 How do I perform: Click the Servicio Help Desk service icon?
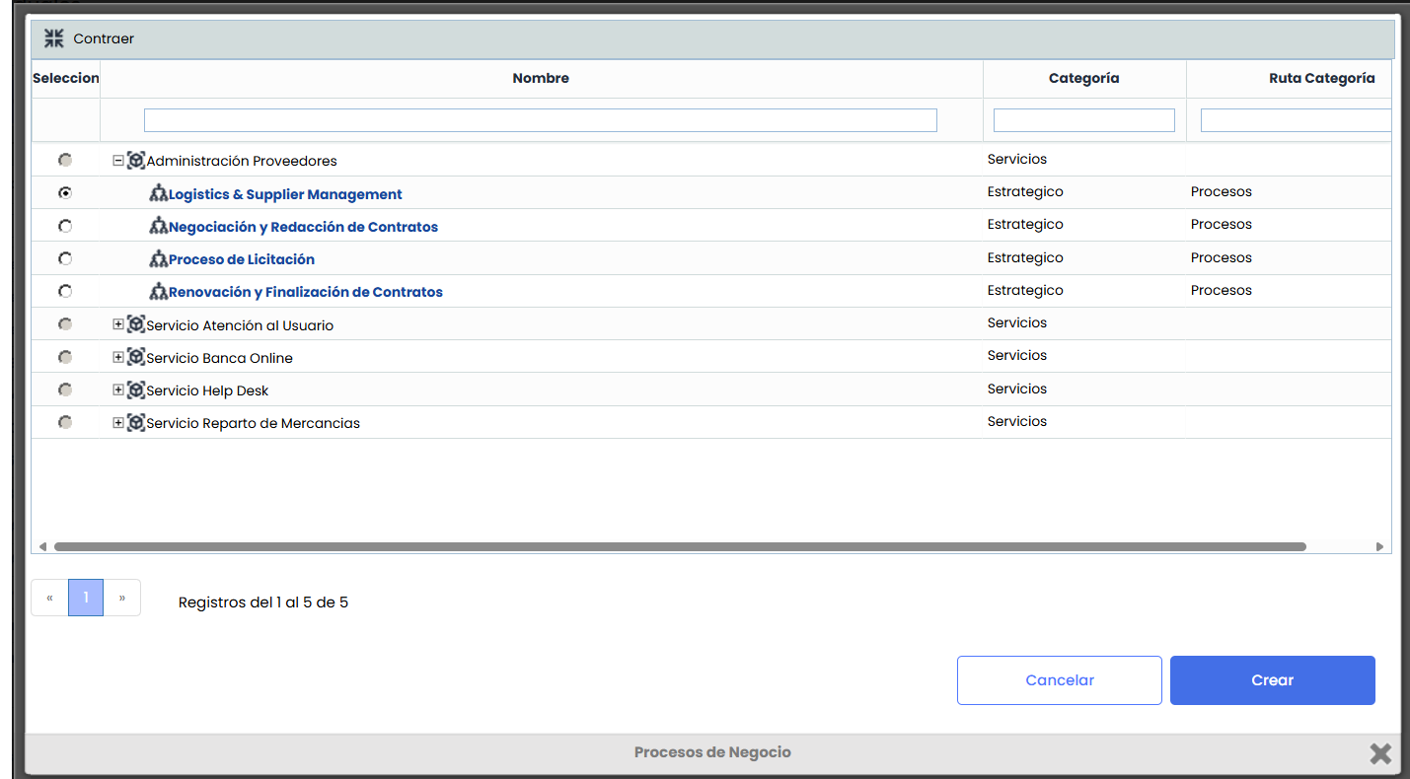[x=136, y=390]
